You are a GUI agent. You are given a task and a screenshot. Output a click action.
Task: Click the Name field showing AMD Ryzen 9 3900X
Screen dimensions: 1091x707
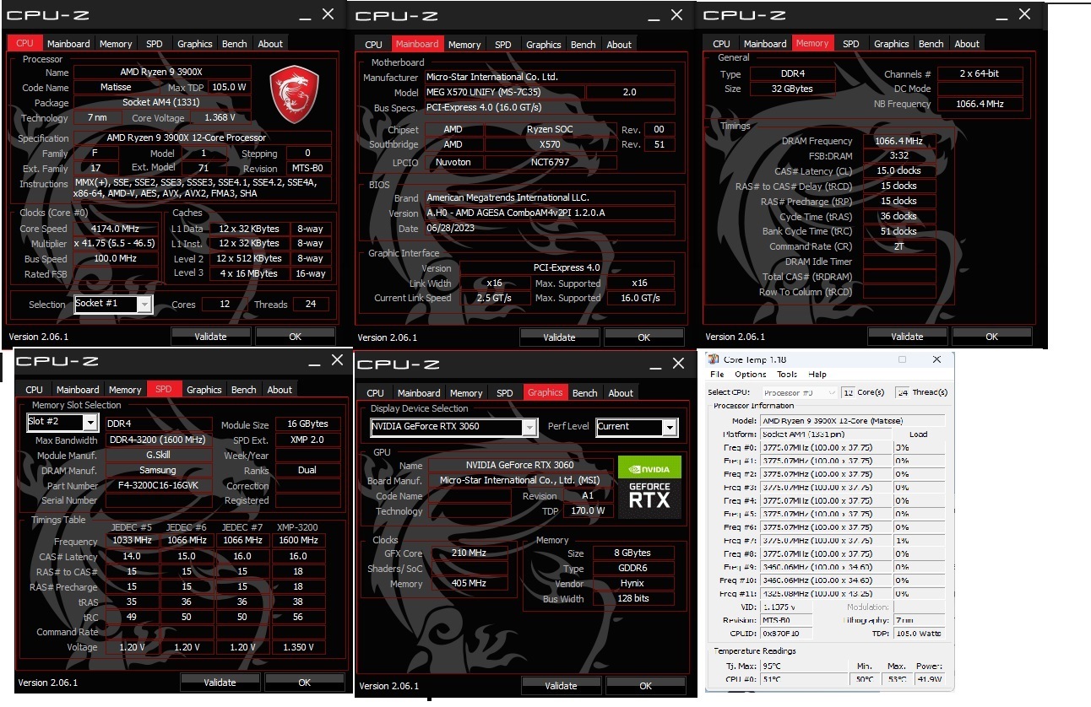coord(162,73)
